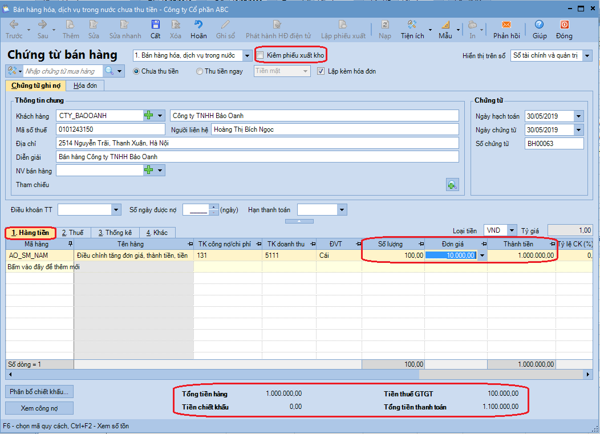Image resolution: width=600 pixels, height=434 pixels.
Task: Open the 1. Hàng tiền tab
Action: [x=30, y=233]
